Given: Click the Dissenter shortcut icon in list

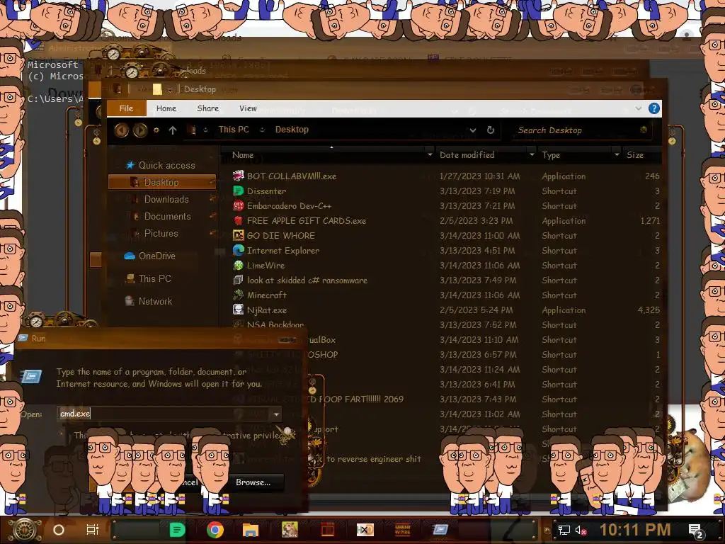Looking at the screenshot, I should click(238, 191).
